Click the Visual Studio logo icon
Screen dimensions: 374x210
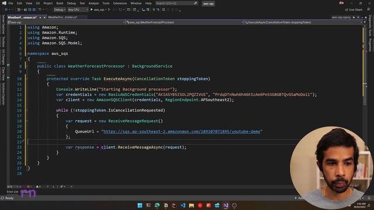point(4,3)
